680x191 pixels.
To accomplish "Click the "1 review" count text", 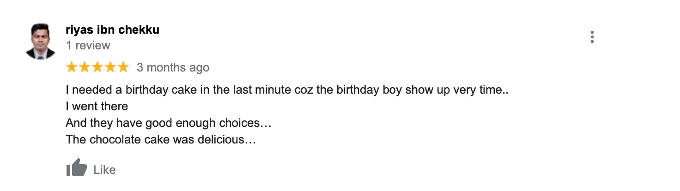I will pyautogui.click(x=88, y=45).
